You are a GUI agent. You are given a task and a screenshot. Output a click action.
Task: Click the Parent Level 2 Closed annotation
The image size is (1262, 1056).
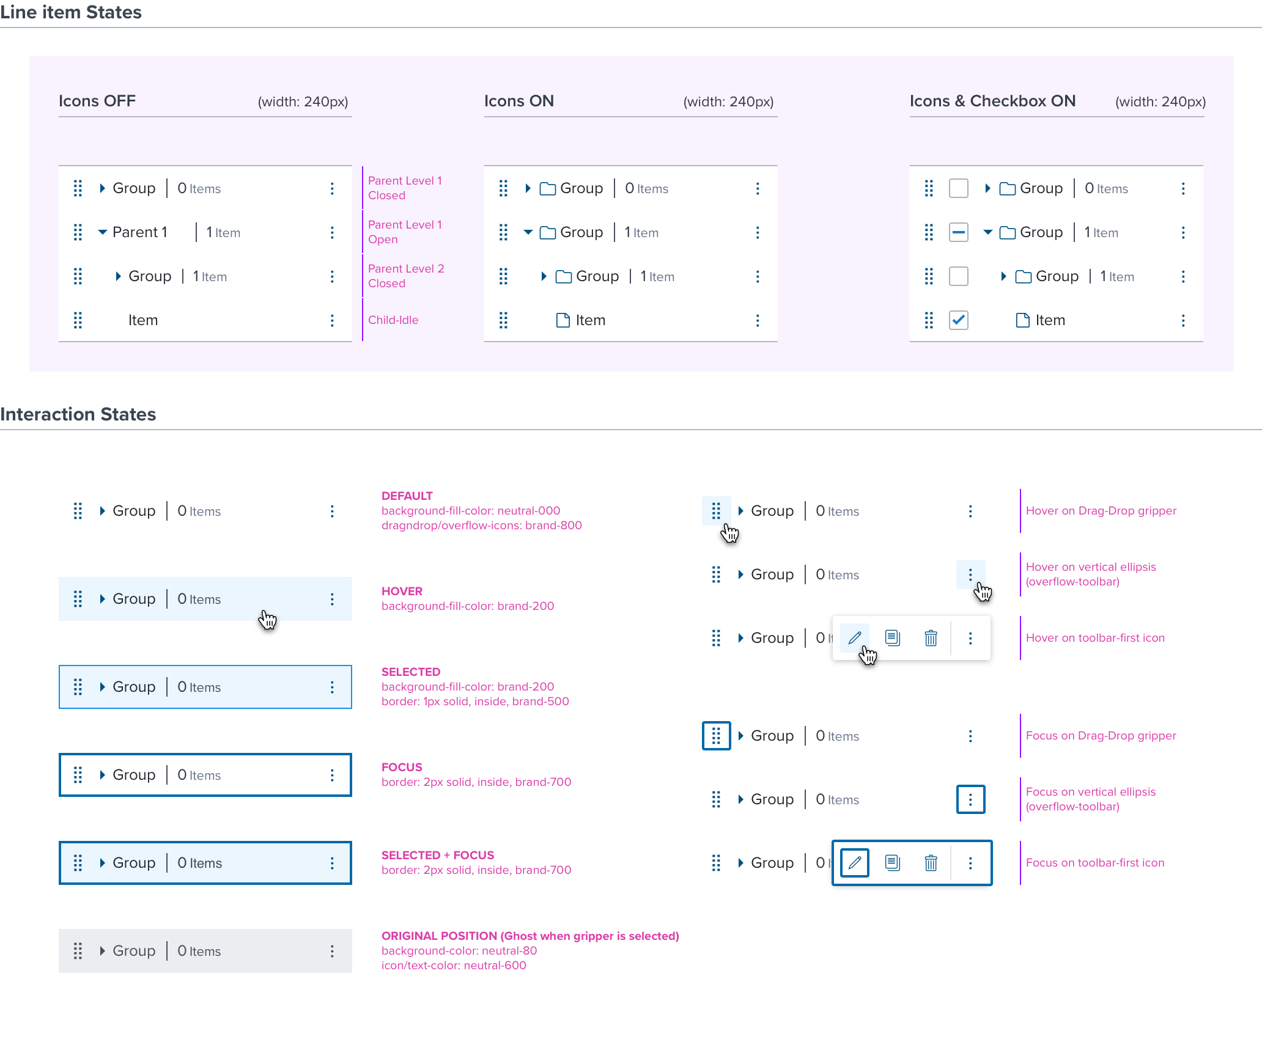click(406, 276)
